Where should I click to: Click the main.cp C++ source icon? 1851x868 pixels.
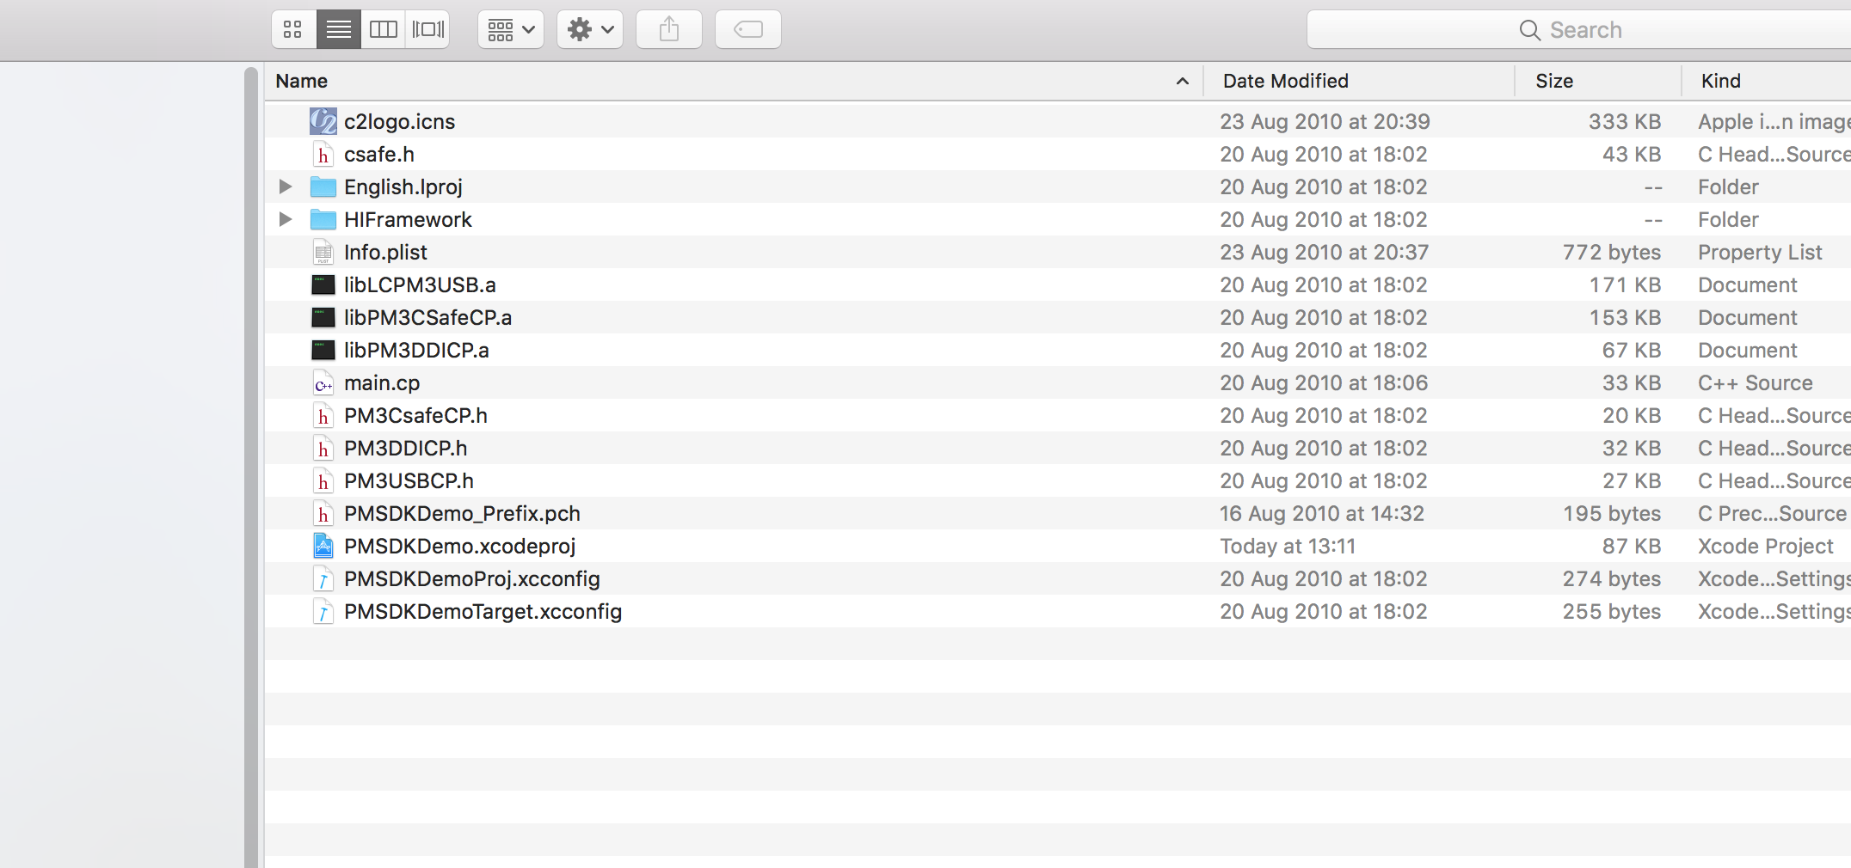click(x=323, y=382)
